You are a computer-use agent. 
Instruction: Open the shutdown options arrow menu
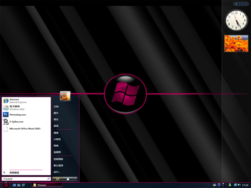[75, 179]
